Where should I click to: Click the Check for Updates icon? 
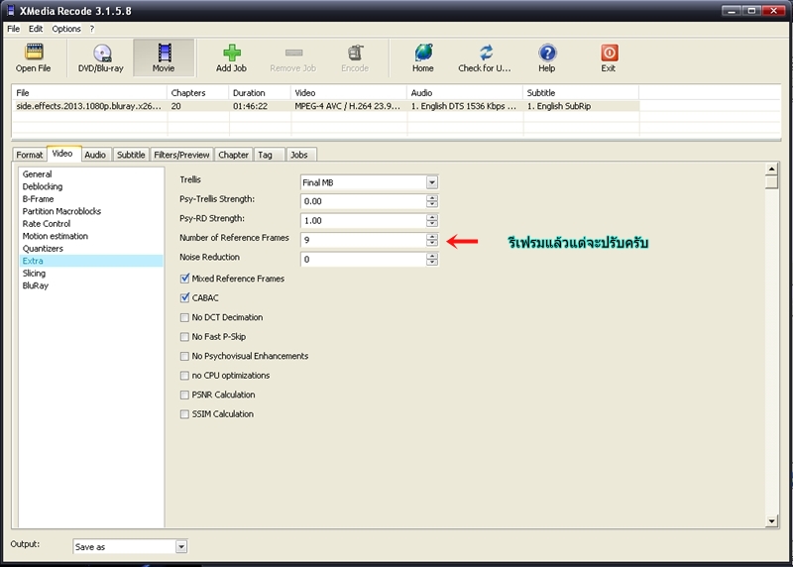pyautogui.click(x=486, y=53)
